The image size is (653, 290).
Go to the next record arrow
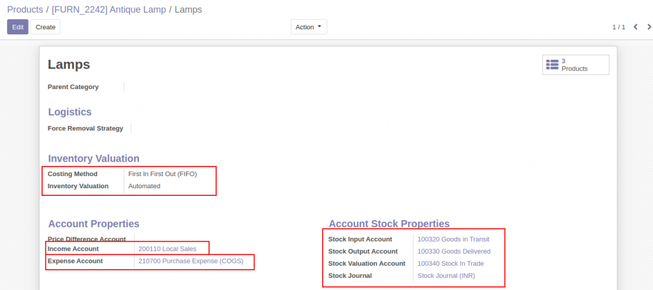tap(649, 27)
